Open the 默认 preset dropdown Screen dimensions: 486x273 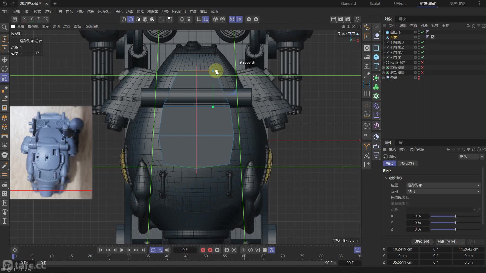[x=471, y=156]
